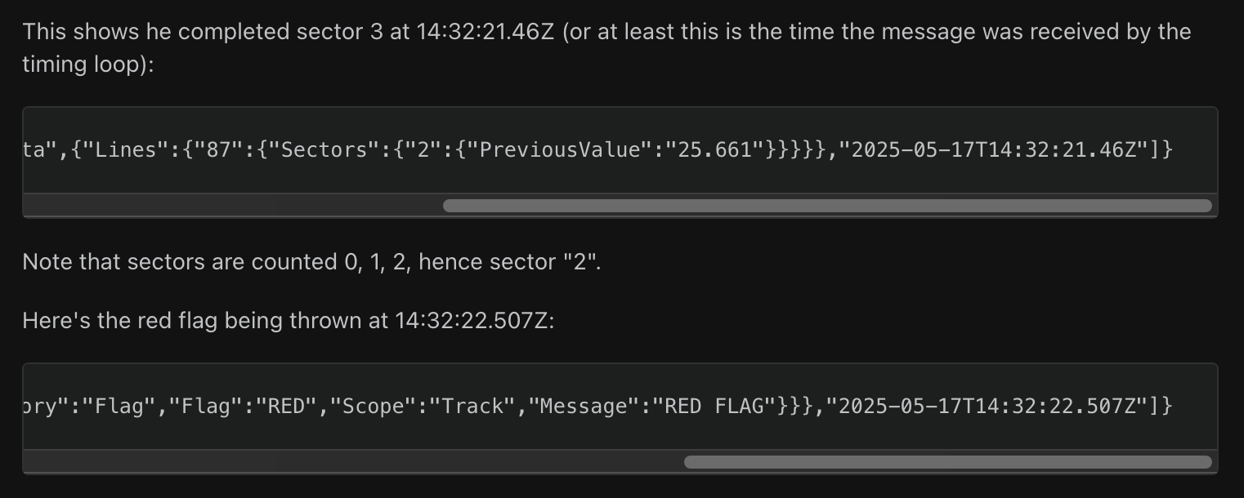Click the empty track in the second code block's scrollbar
Viewport: 1244px width, 498px height.
353,462
